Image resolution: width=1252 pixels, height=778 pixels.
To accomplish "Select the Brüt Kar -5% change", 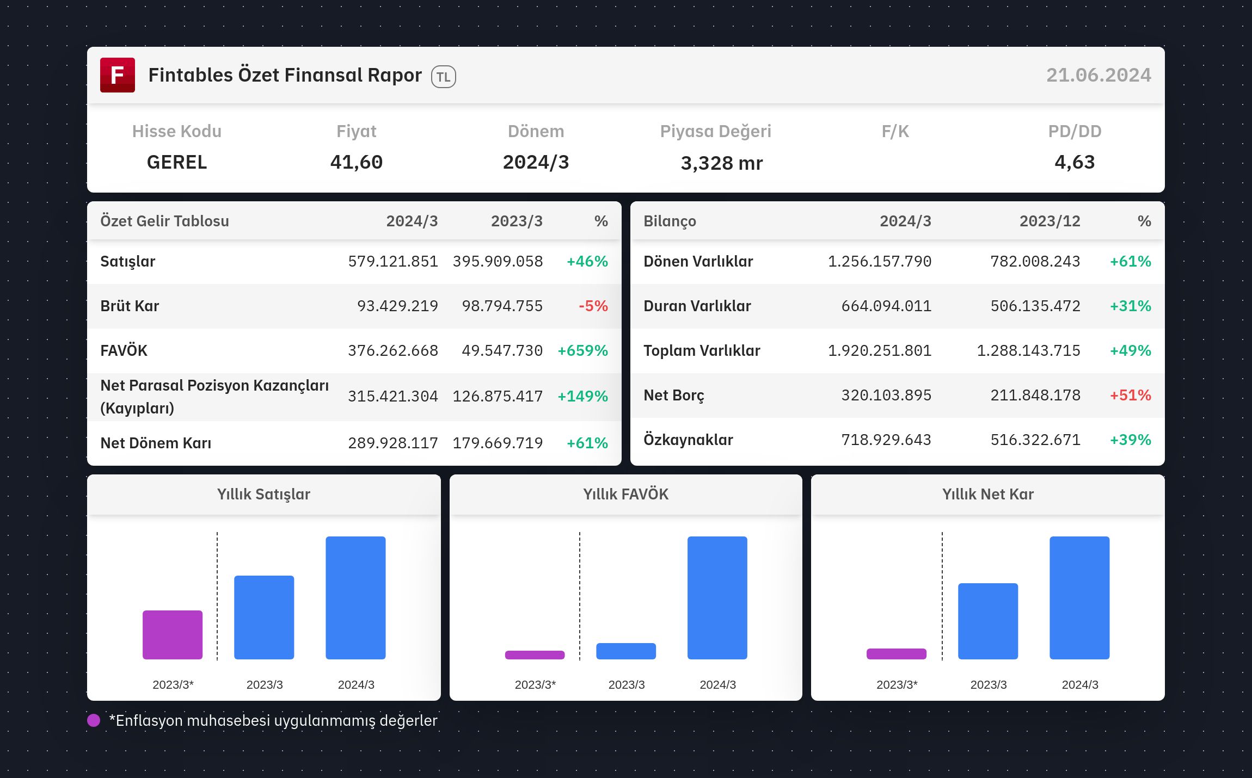I will [x=593, y=306].
